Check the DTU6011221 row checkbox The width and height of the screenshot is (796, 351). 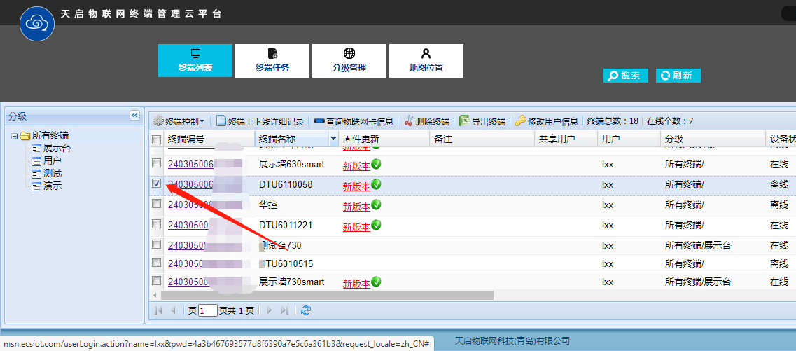coord(157,223)
